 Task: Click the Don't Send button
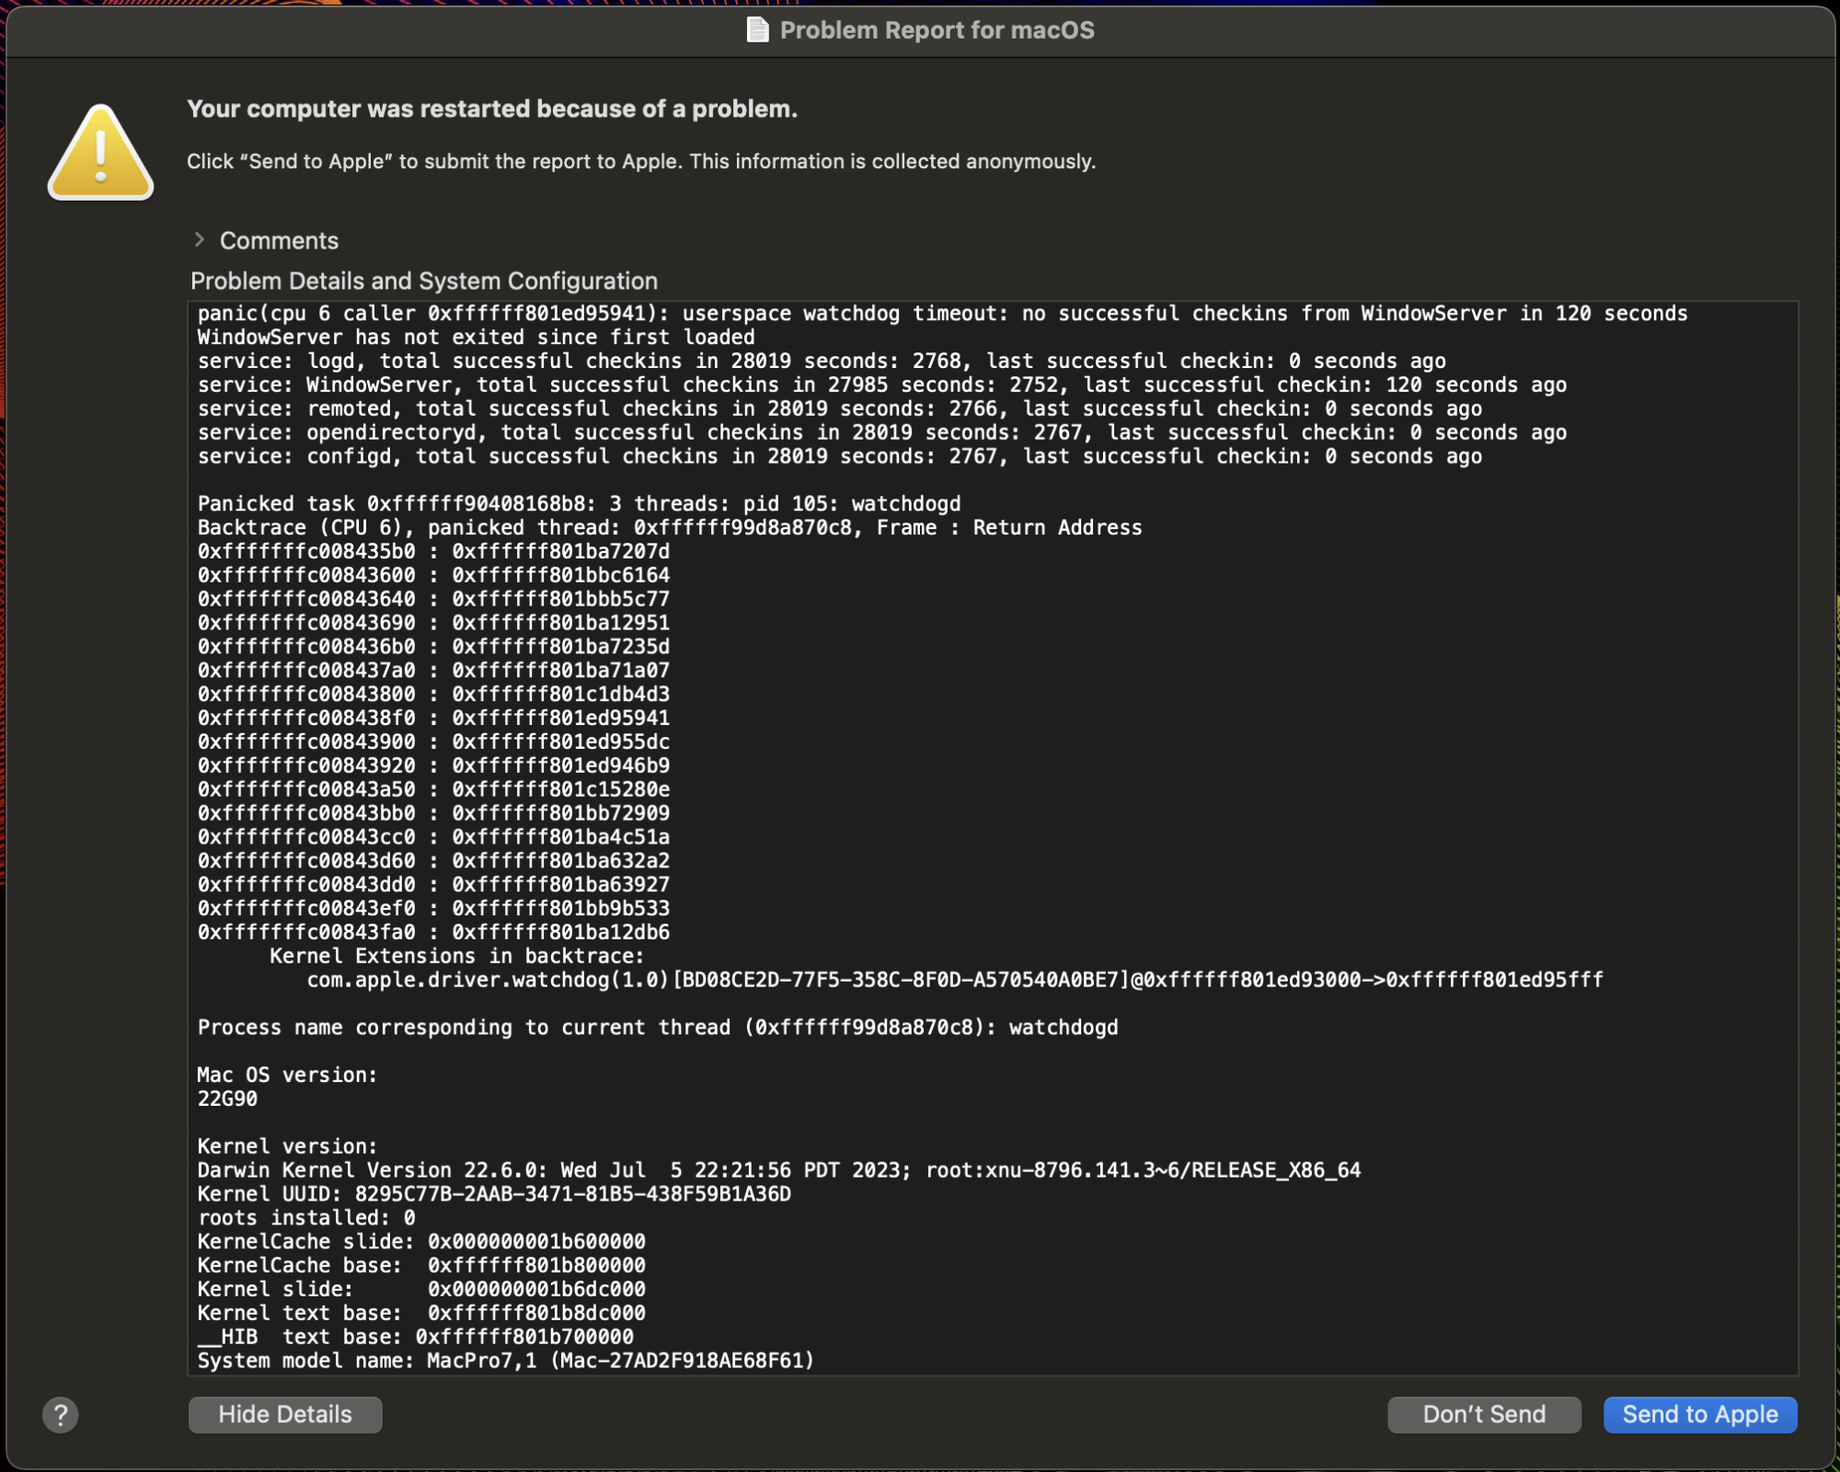[x=1483, y=1414]
